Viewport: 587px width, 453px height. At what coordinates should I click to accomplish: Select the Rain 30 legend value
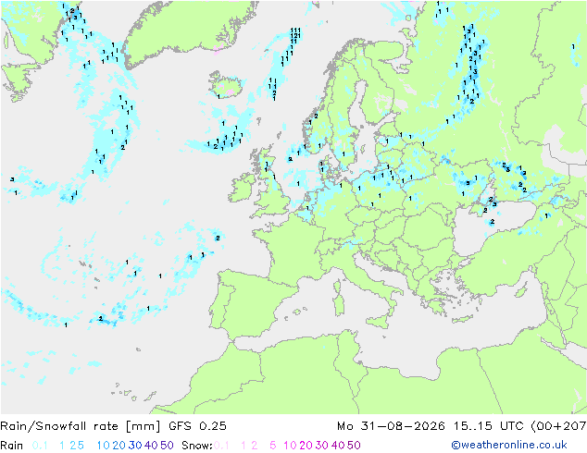135,446
